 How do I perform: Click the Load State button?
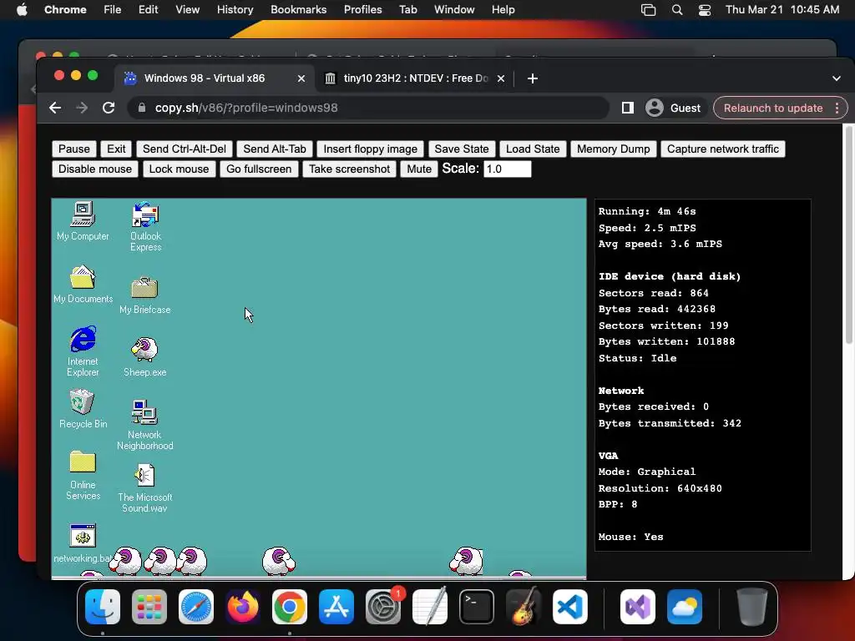tap(533, 149)
